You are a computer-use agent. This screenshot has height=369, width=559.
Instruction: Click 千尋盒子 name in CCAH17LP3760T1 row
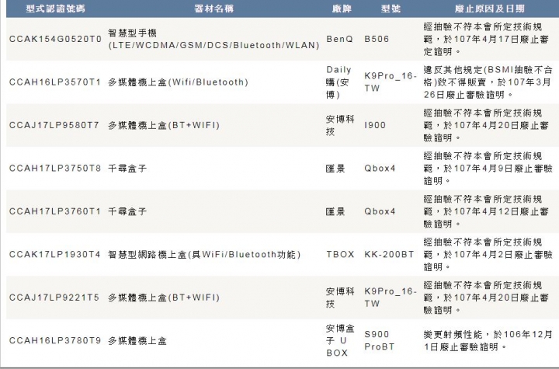tap(127, 211)
